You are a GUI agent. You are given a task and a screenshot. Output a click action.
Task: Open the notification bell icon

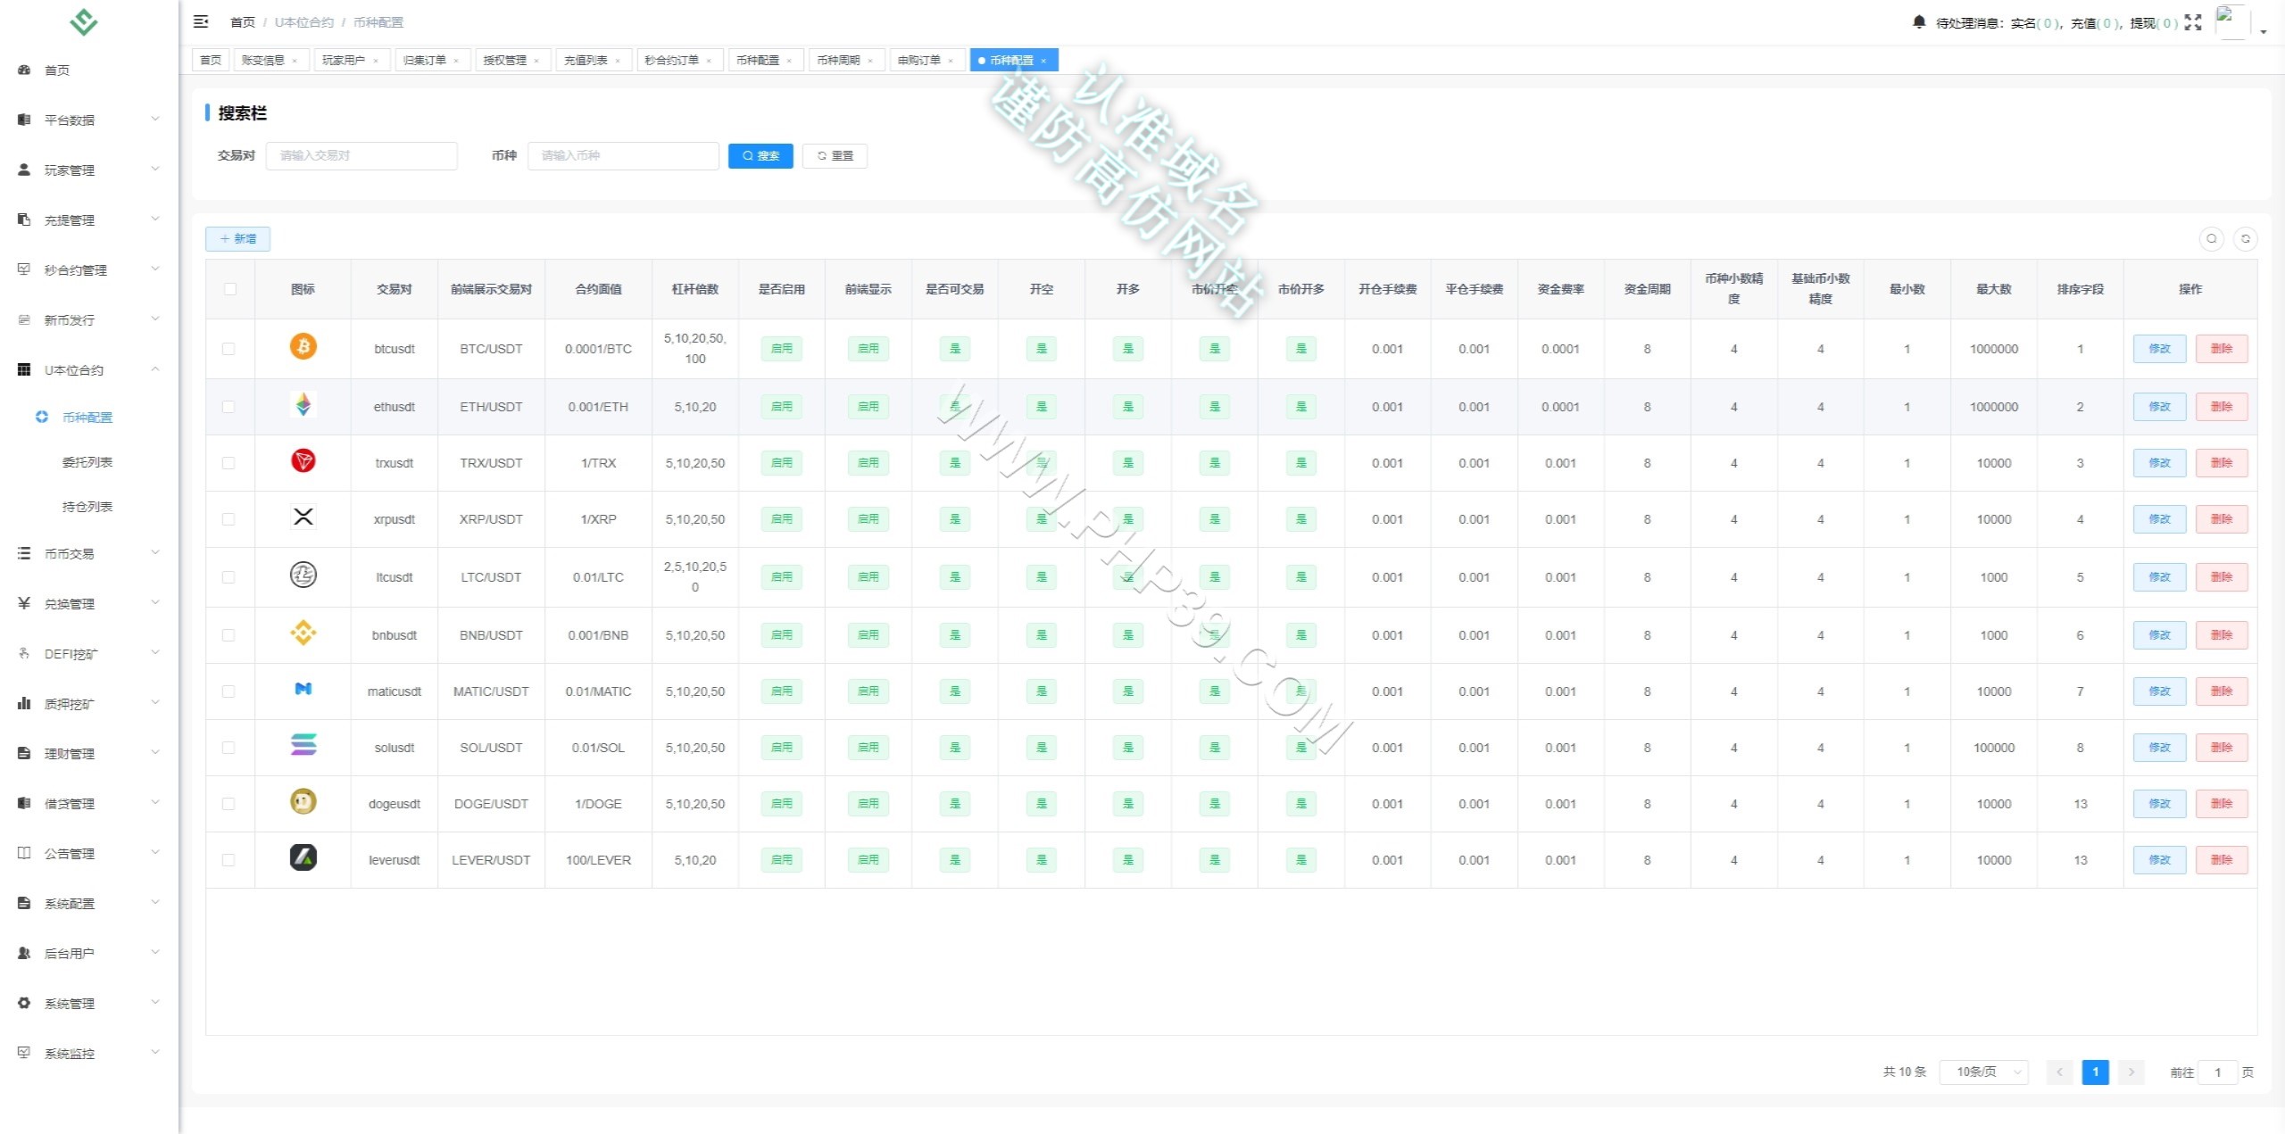(1919, 21)
